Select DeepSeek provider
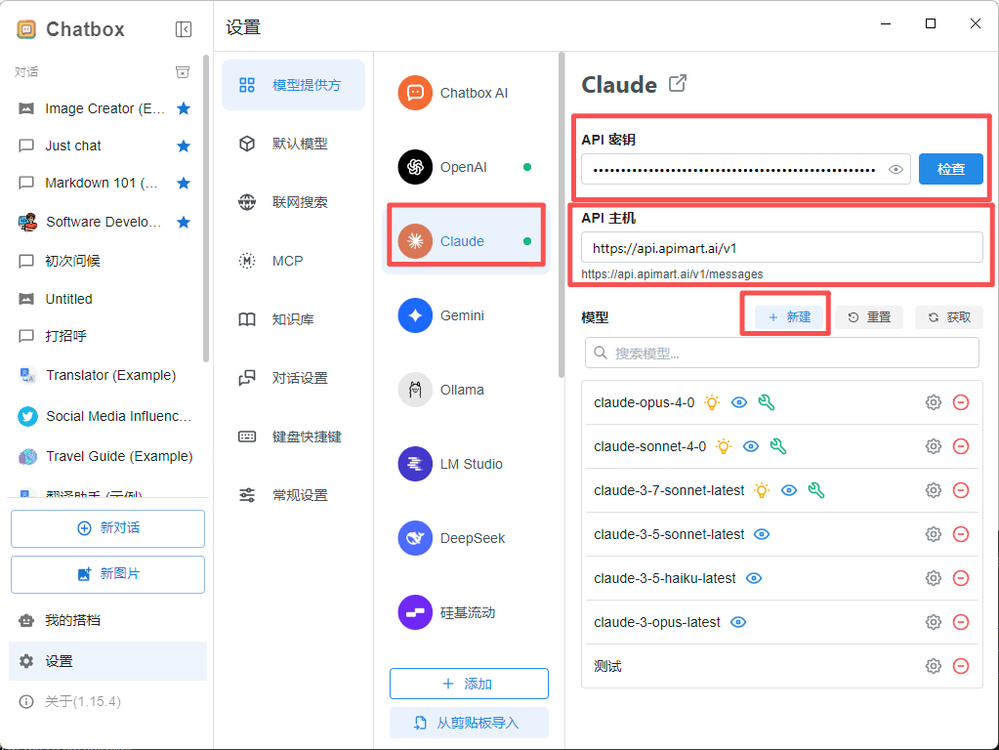The image size is (999, 750). [467, 538]
